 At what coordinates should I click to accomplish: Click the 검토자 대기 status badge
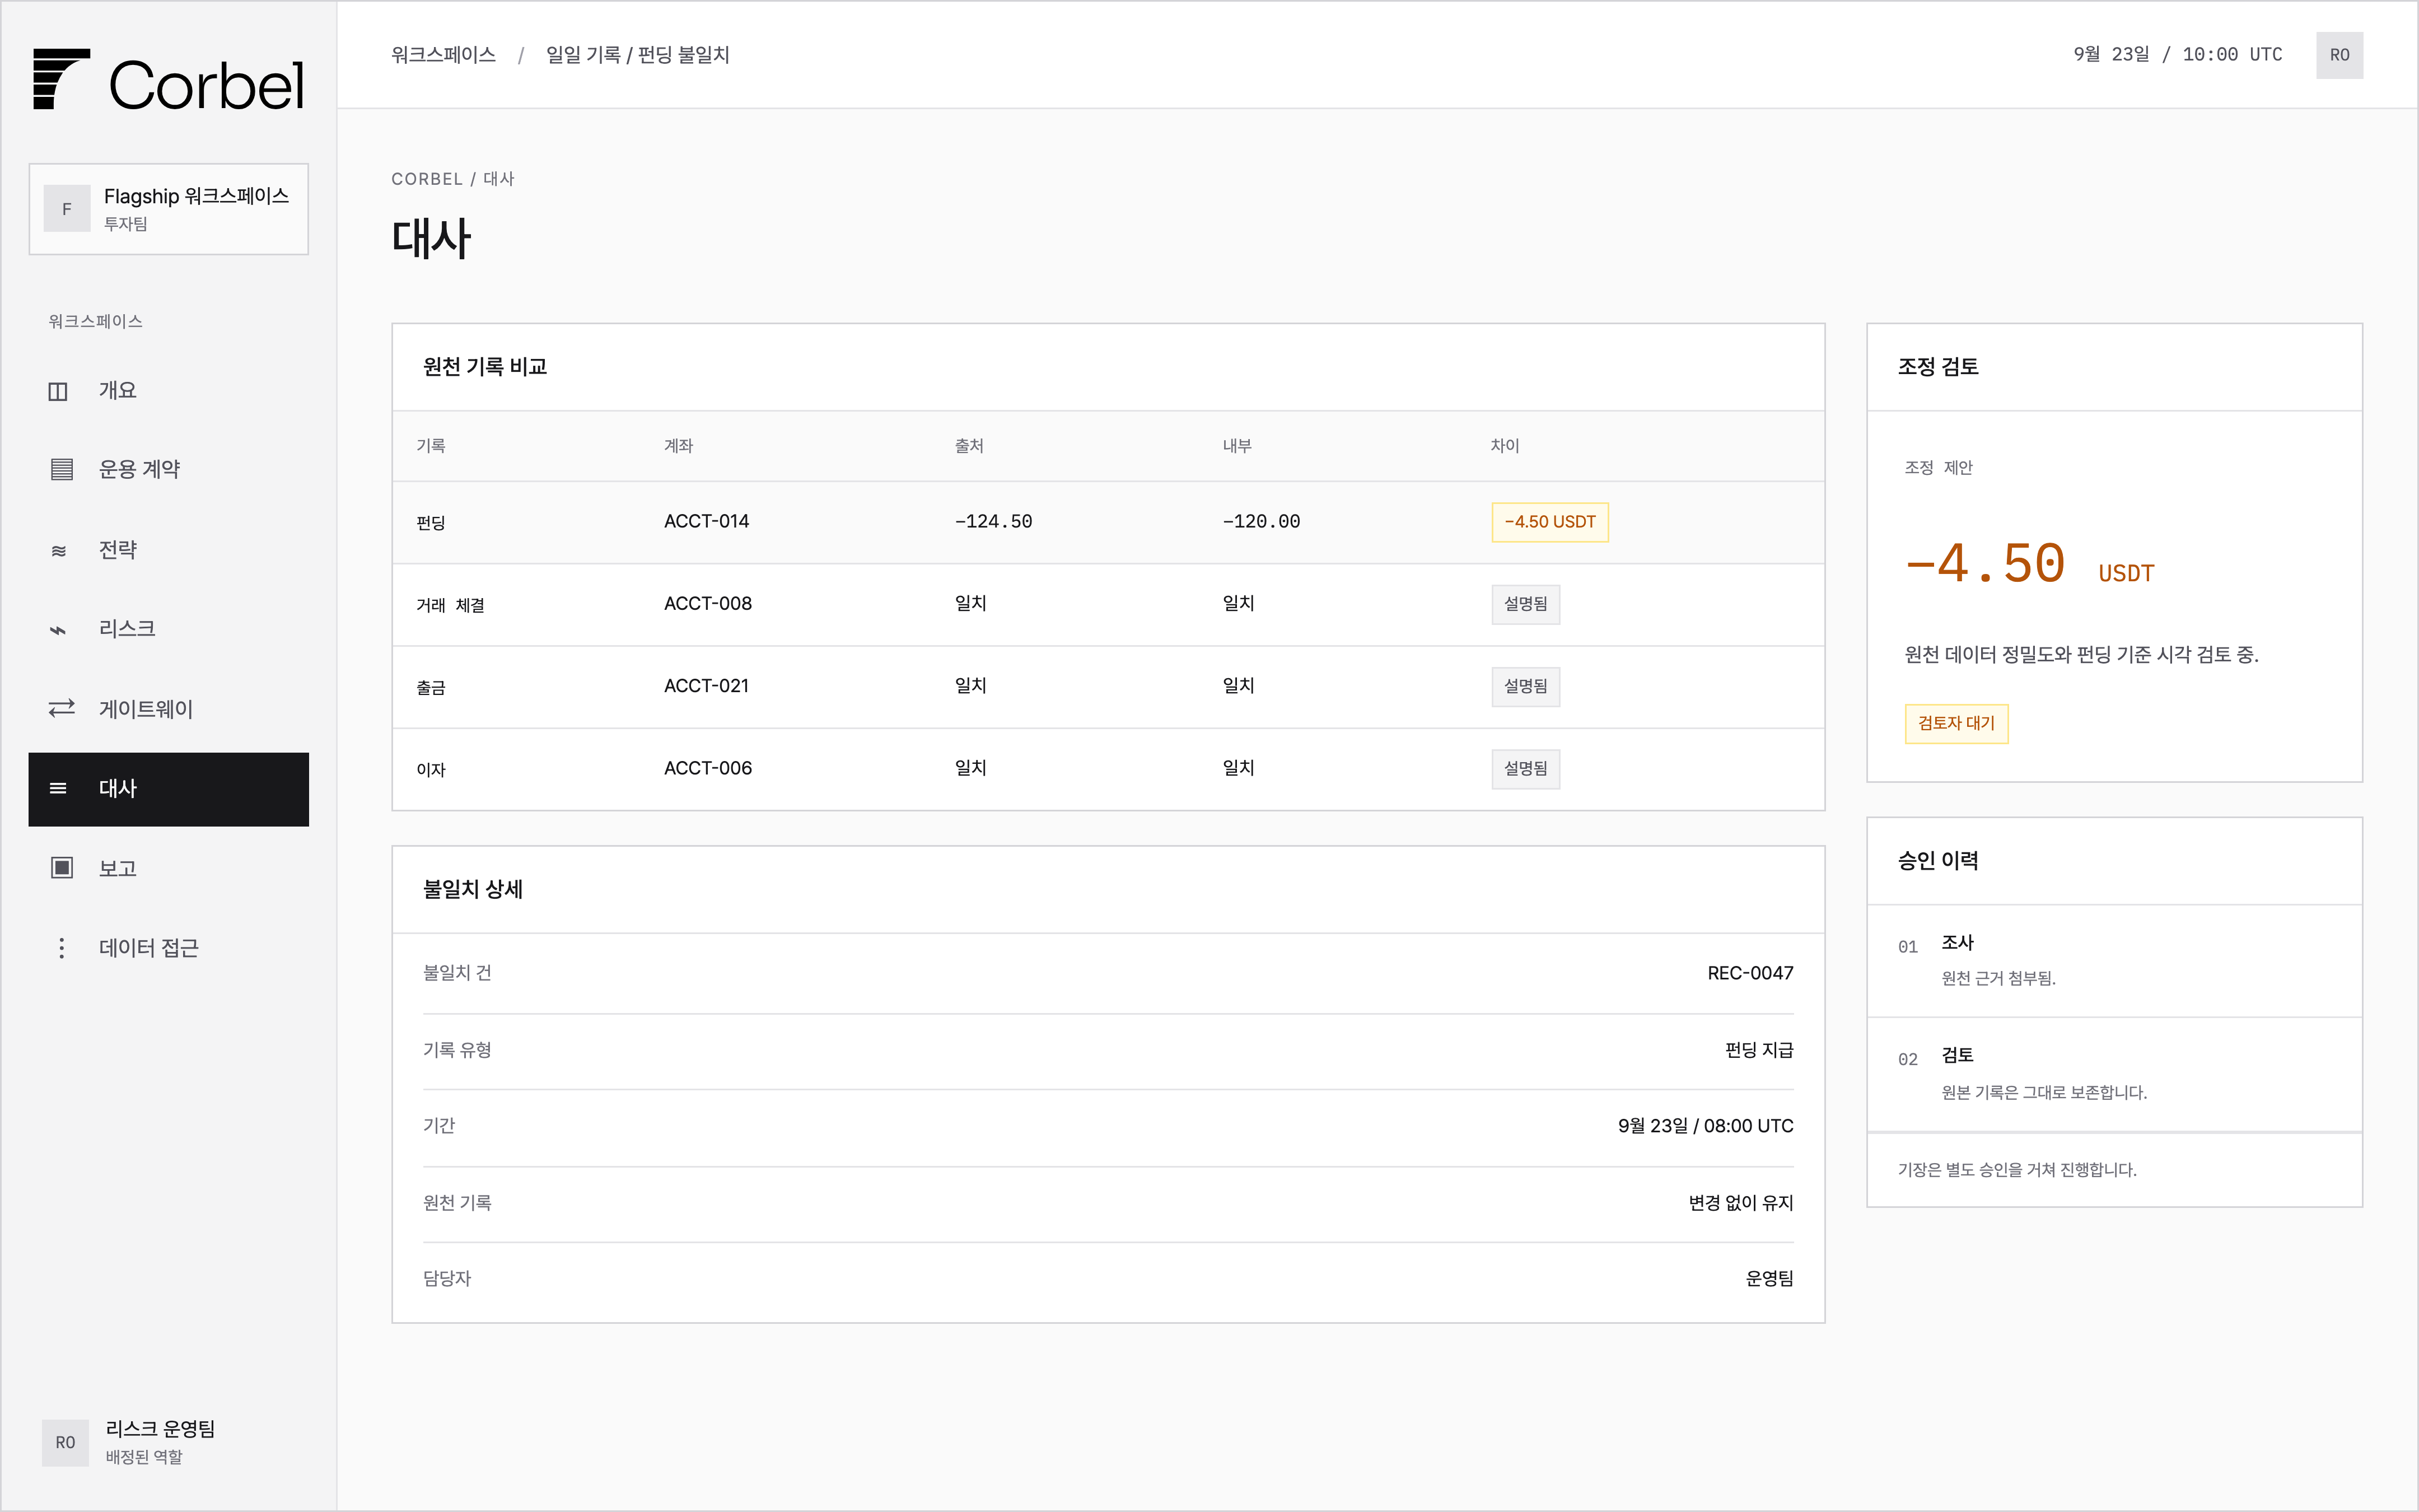(1956, 724)
